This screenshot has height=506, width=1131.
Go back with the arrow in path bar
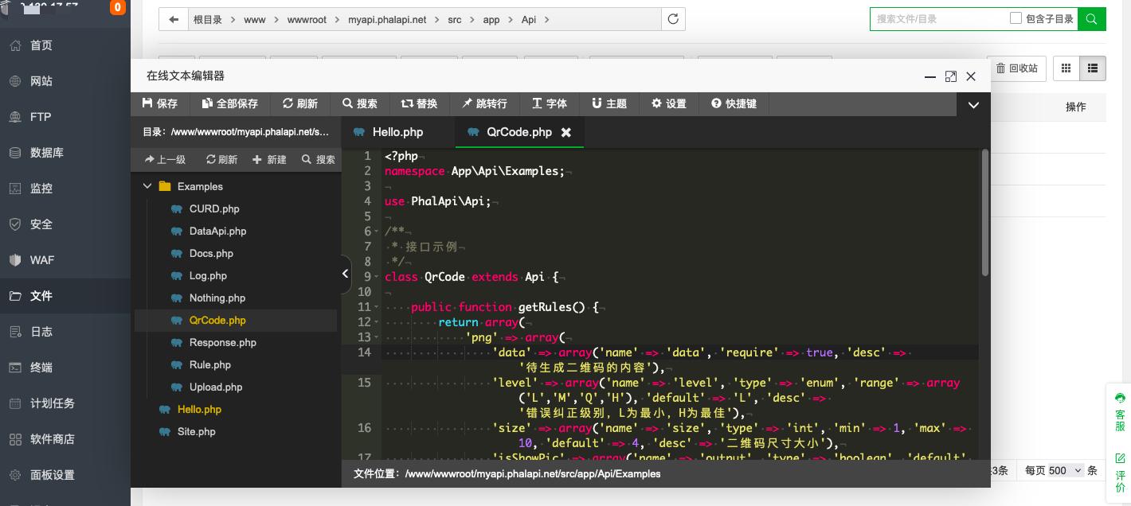(174, 19)
